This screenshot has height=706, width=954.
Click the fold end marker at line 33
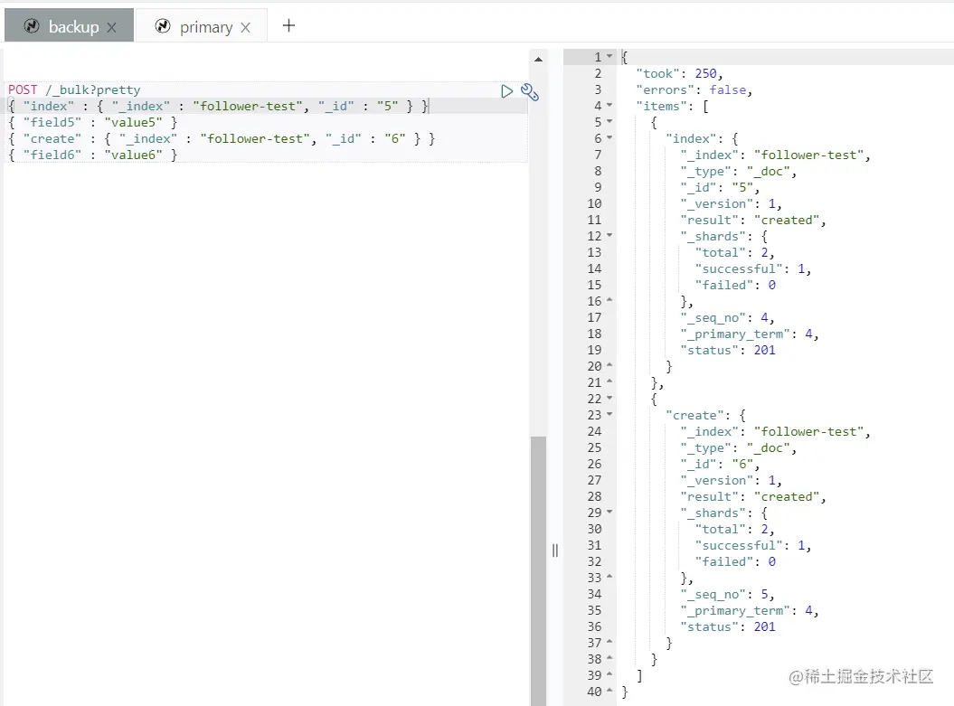tap(609, 577)
